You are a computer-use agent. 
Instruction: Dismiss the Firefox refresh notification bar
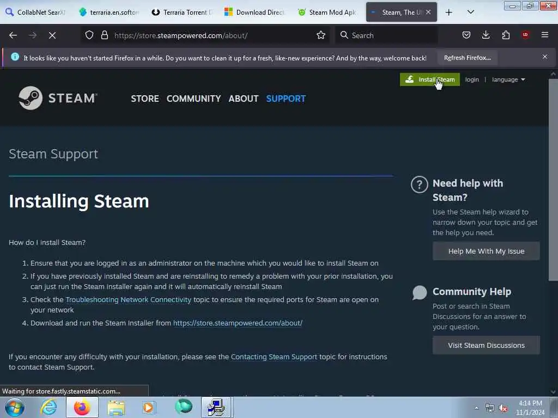pos(545,57)
